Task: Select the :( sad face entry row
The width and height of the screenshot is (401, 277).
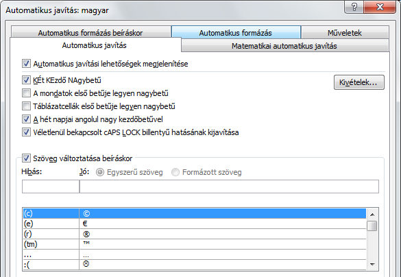Action: tap(195, 265)
